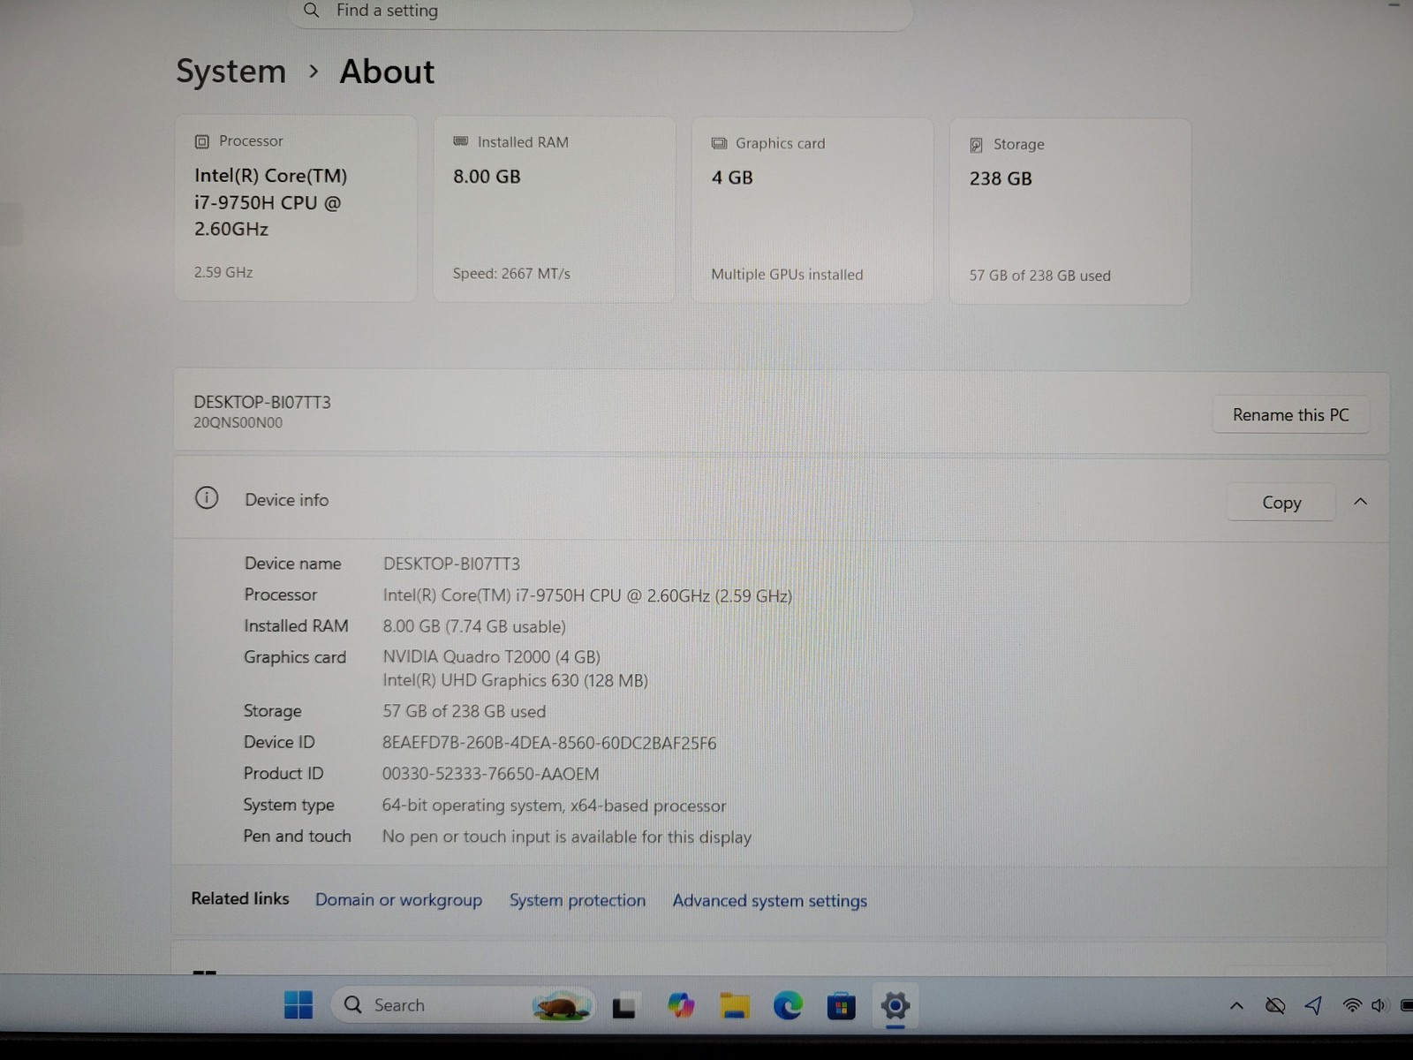1413x1060 pixels.
Task: Click the Installed RAM memory icon
Action: click(460, 141)
